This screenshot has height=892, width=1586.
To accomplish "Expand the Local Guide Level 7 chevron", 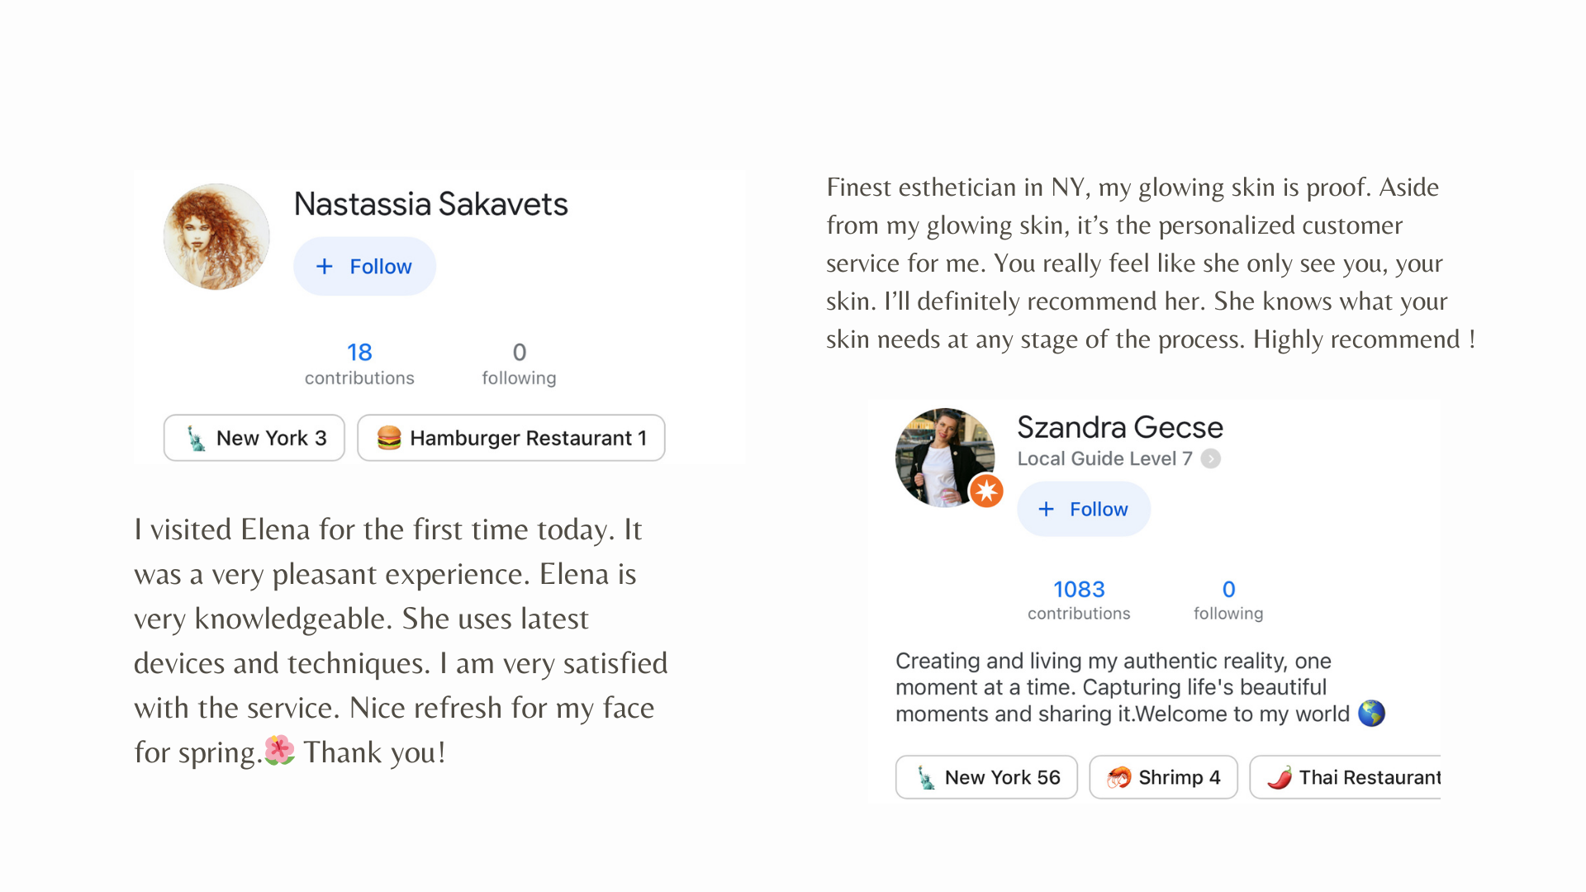I will pyautogui.click(x=1211, y=458).
